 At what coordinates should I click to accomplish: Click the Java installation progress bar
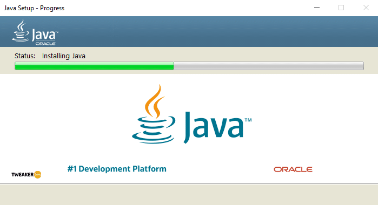pos(189,66)
